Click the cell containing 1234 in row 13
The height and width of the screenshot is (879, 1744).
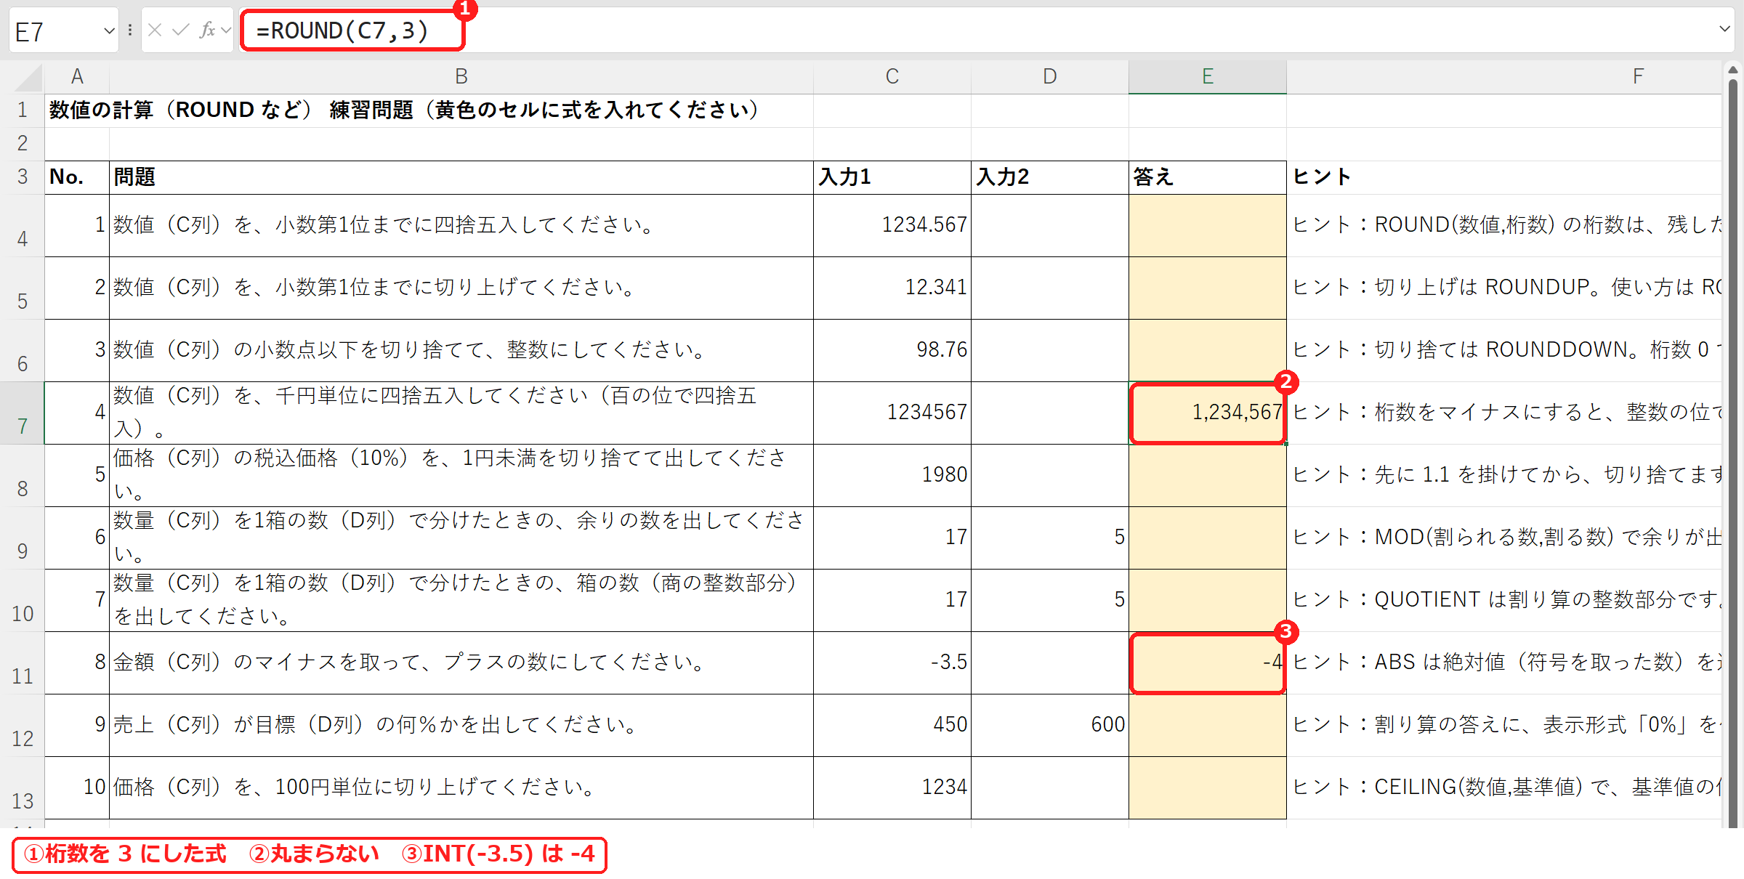[892, 787]
